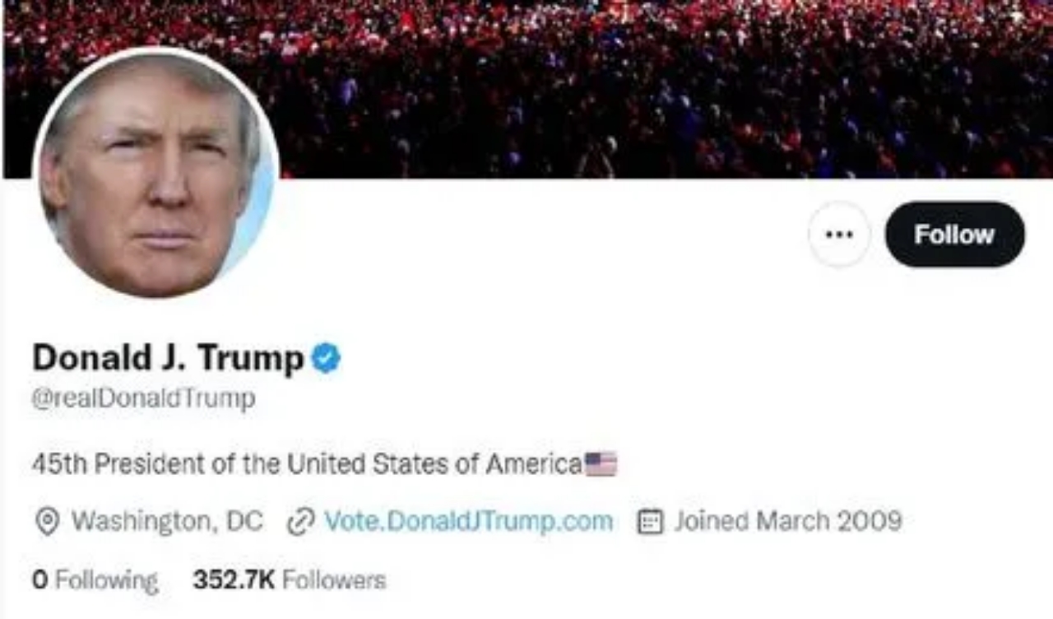The height and width of the screenshot is (619, 1053).
Task: Click the US flag emoji in bio
Action: click(601, 464)
